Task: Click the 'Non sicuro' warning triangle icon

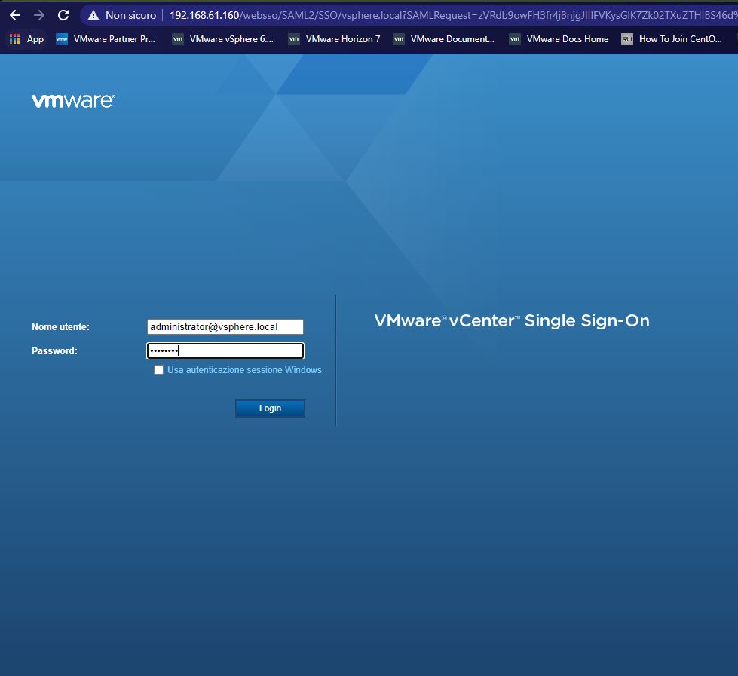Action: [x=93, y=16]
